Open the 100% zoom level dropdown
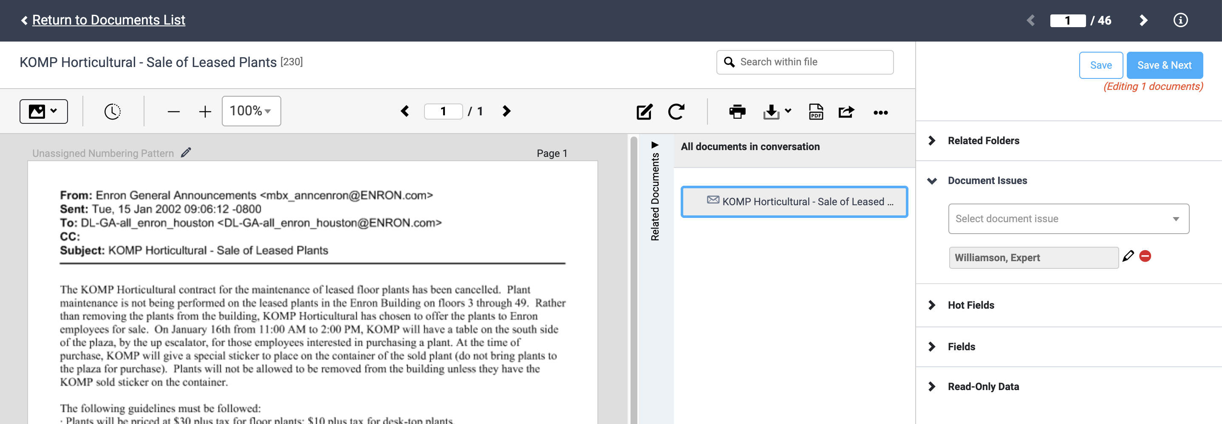 pyautogui.click(x=252, y=111)
